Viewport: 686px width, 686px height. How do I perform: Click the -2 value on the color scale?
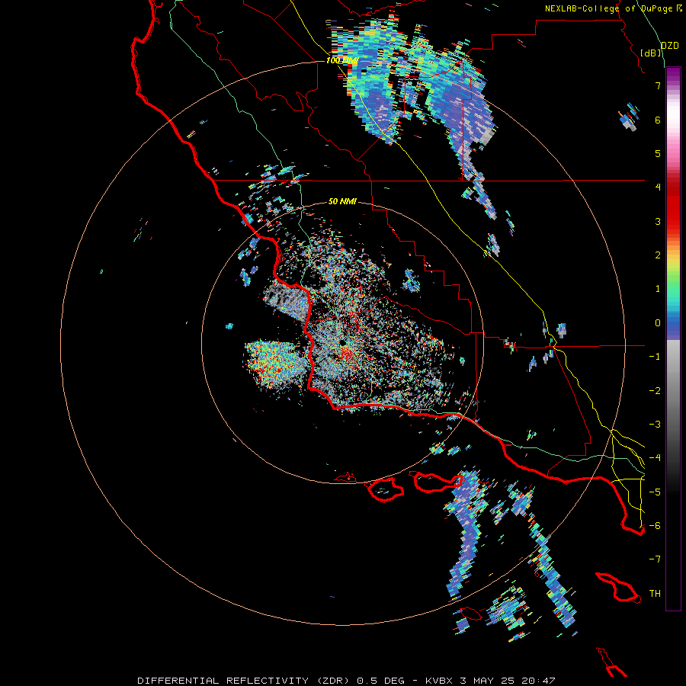click(x=655, y=391)
